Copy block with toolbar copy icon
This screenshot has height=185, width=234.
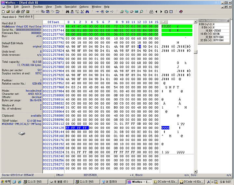[43, 12]
